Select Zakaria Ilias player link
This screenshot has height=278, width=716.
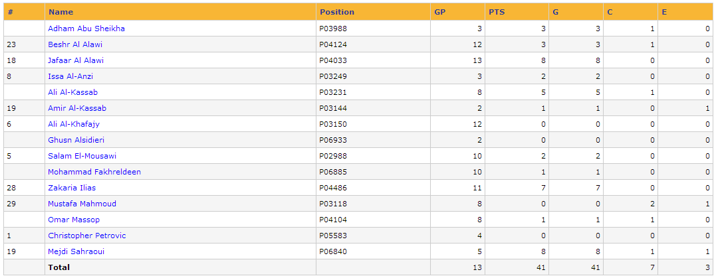click(72, 188)
